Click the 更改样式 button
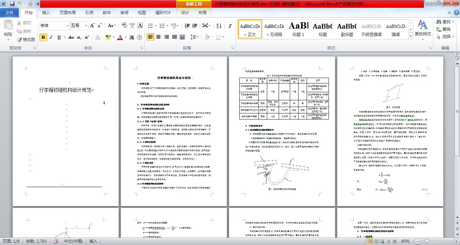Viewport: 460px width, 245px height. pyautogui.click(x=423, y=29)
